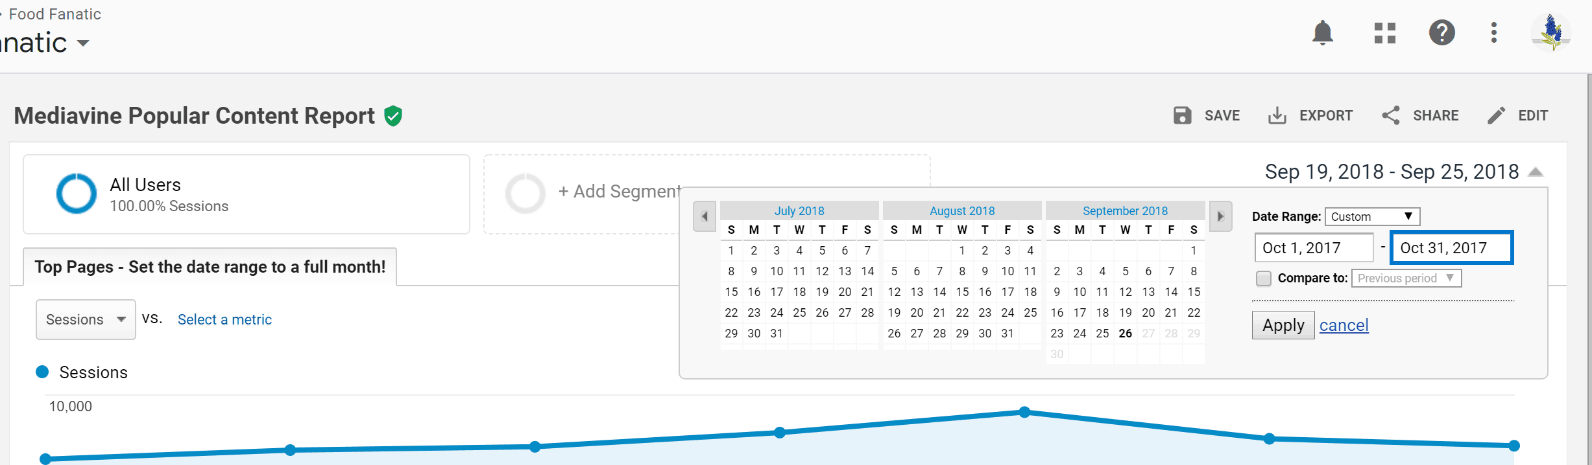Image resolution: width=1592 pixels, height=465 pixels.
Task: Edit the report
Action: point(1518,115)
